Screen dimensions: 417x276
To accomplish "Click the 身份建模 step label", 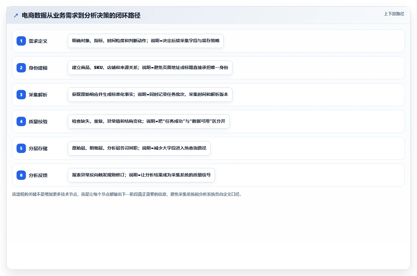I will click(x=38, y=68).
